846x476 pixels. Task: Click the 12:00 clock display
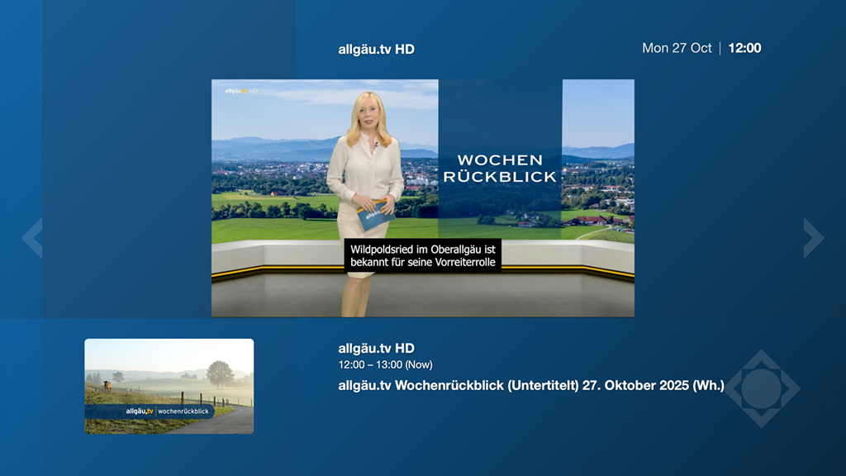pos(743,48)
